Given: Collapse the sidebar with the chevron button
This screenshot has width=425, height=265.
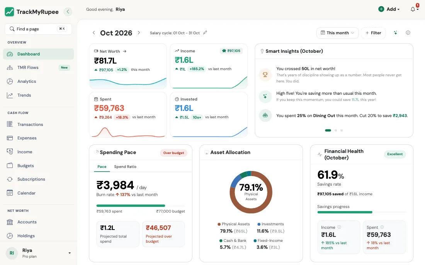Looking at the screenshot, I should click(68, 12).
